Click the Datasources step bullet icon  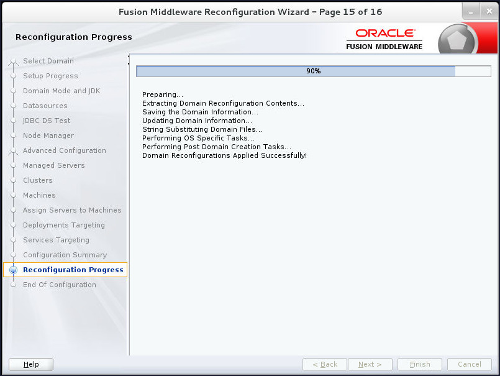click(14, 106)
